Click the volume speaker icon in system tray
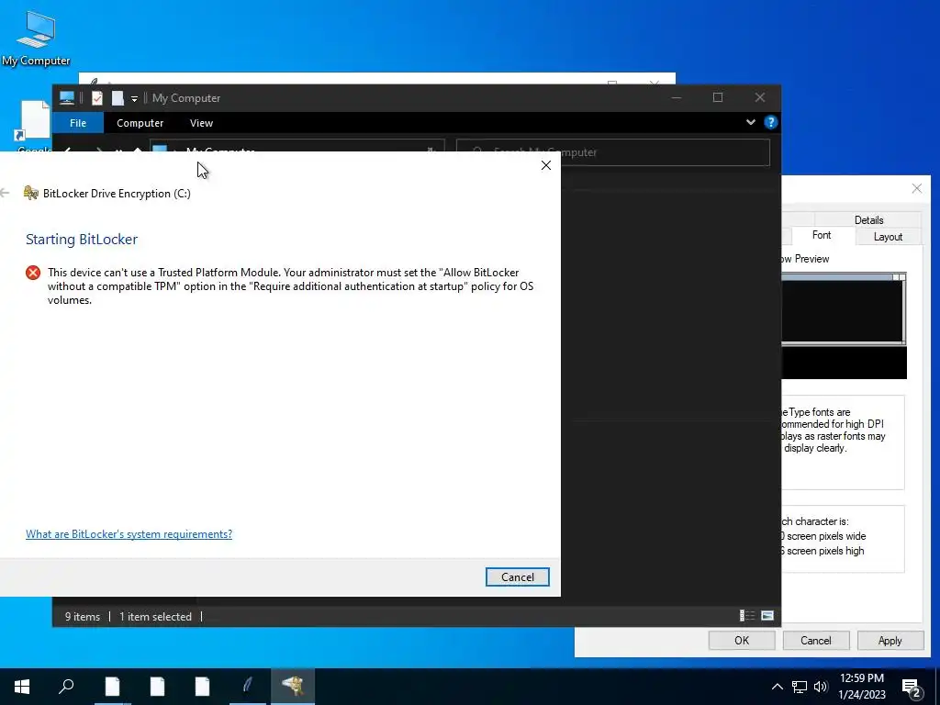 821,687
